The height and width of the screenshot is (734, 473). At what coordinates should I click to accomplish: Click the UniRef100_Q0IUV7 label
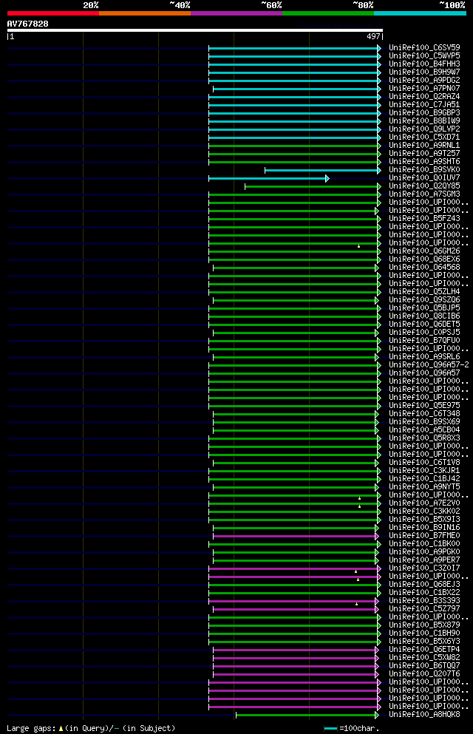[x=424, y=178]
